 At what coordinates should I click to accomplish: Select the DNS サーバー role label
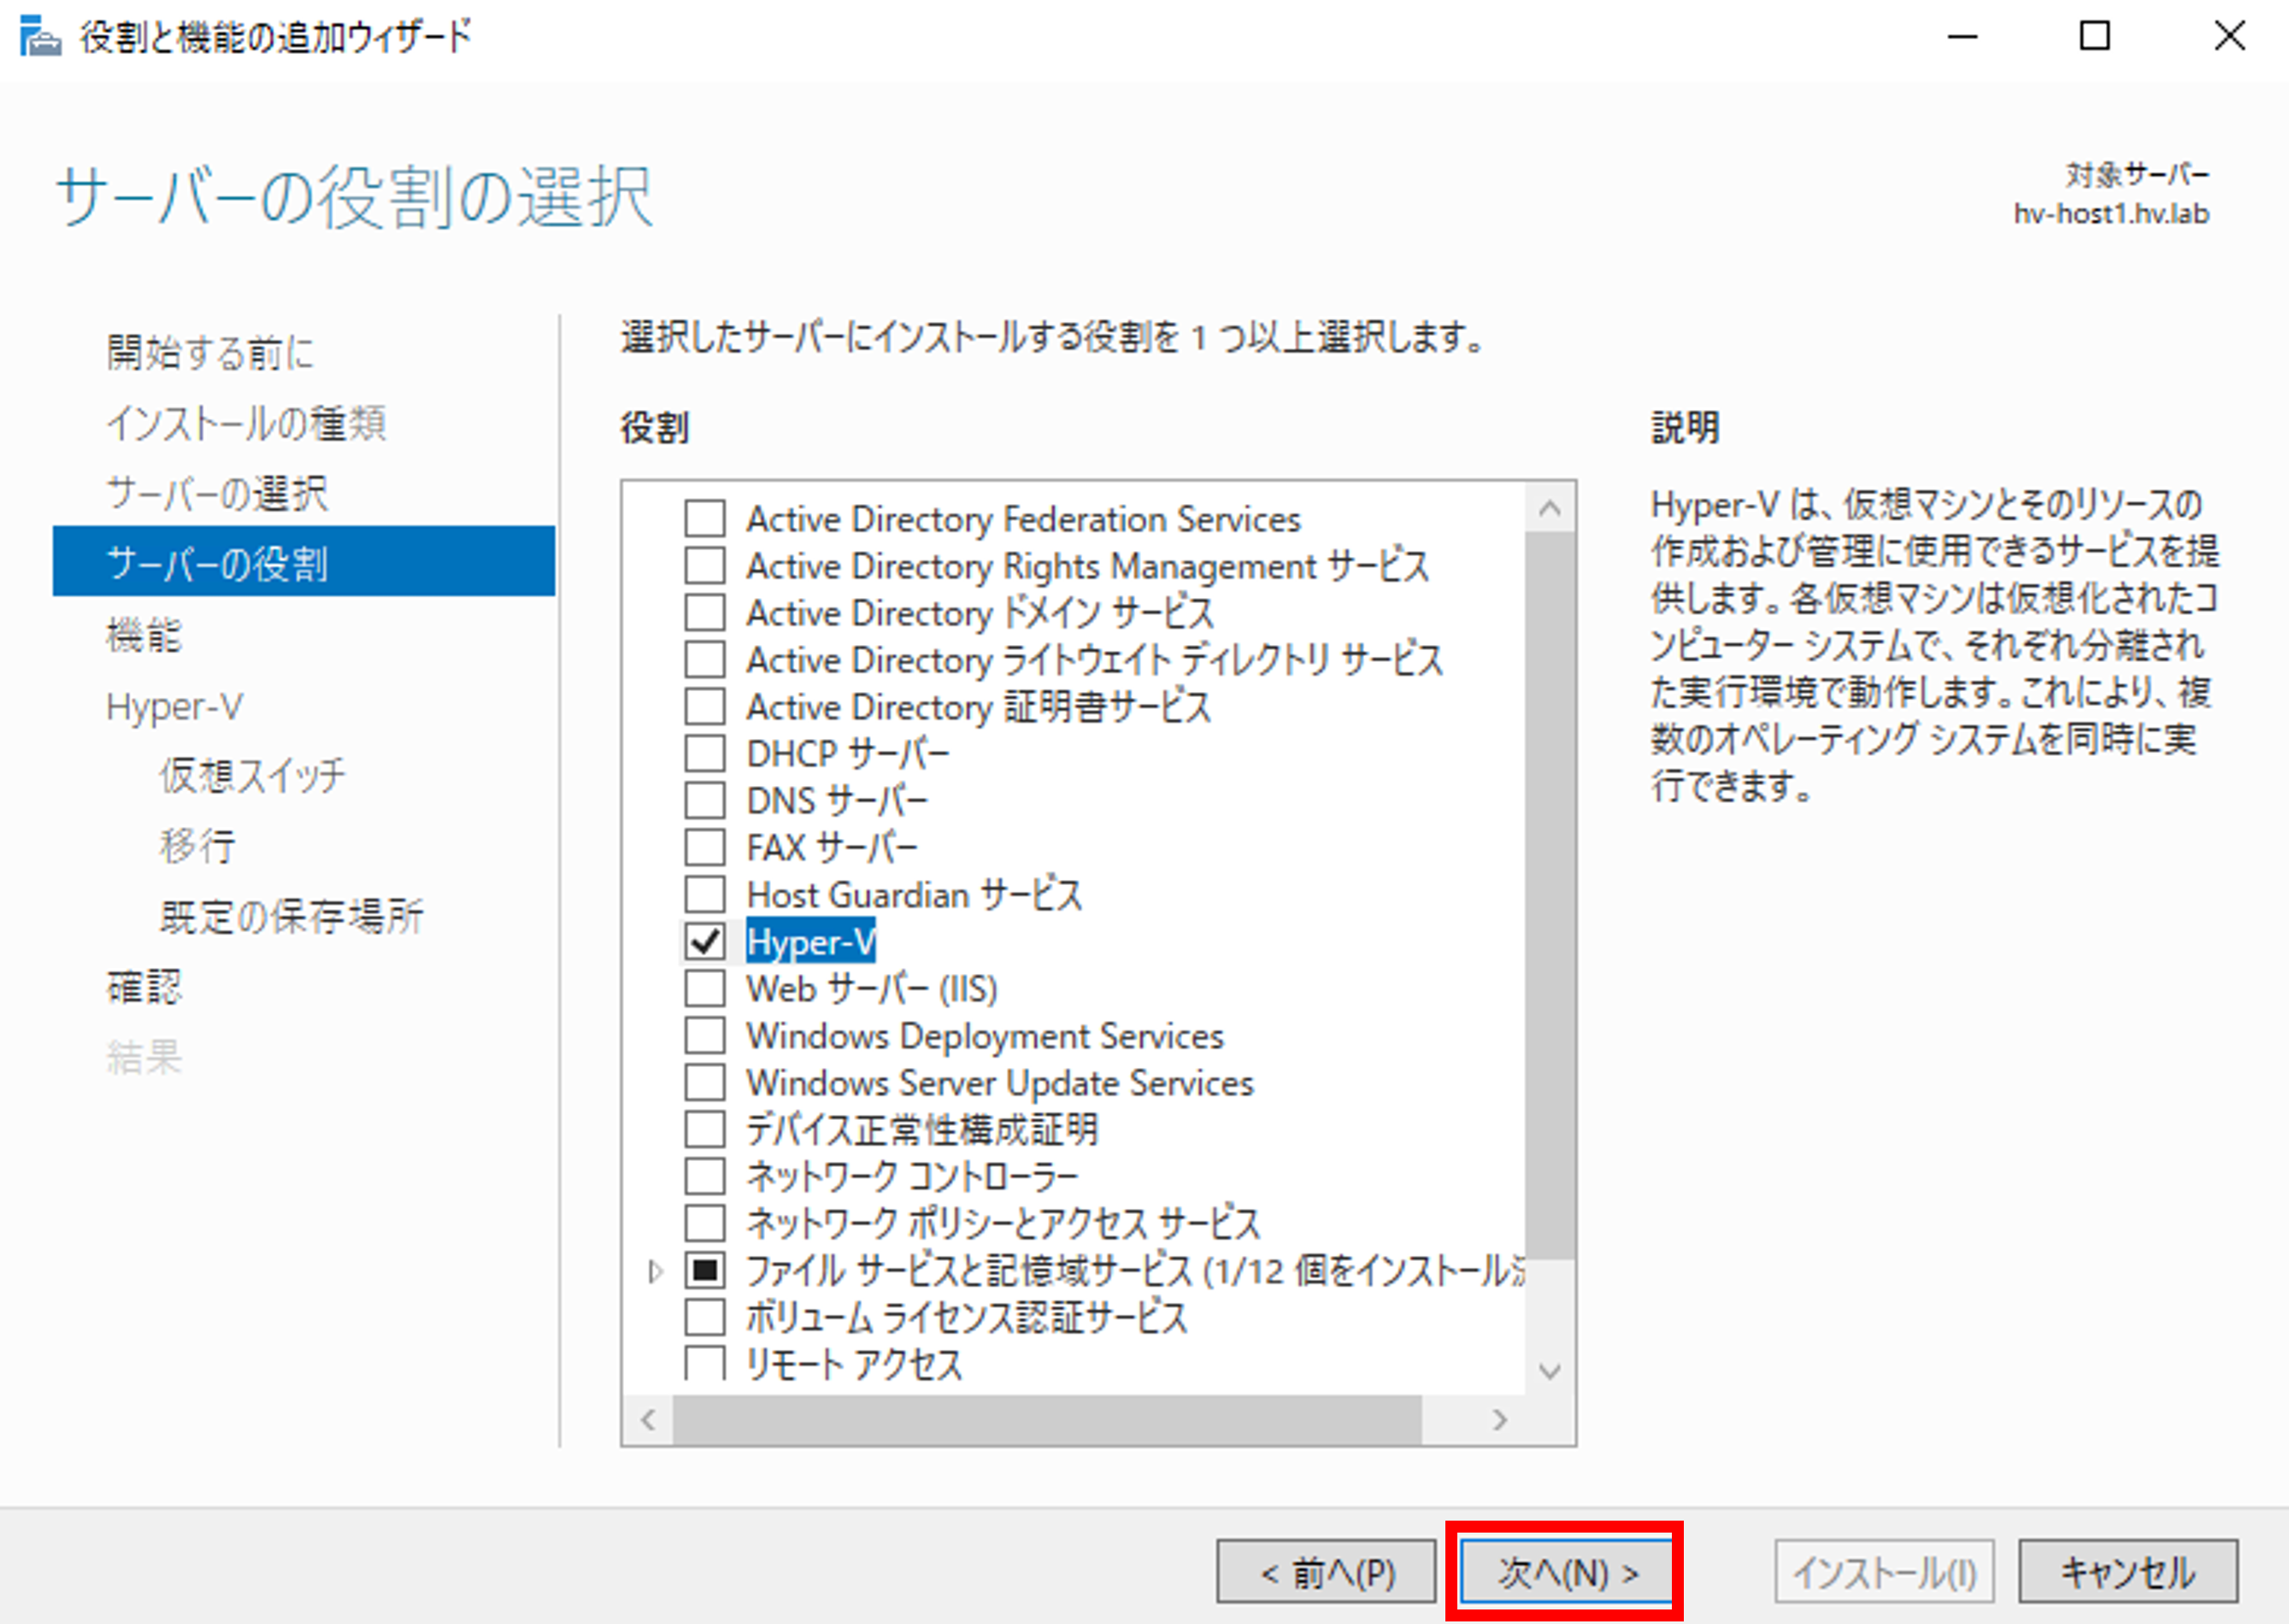point(838,801)
